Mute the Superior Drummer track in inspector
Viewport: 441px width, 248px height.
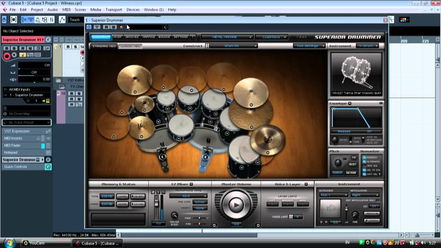tap(6, 48)
